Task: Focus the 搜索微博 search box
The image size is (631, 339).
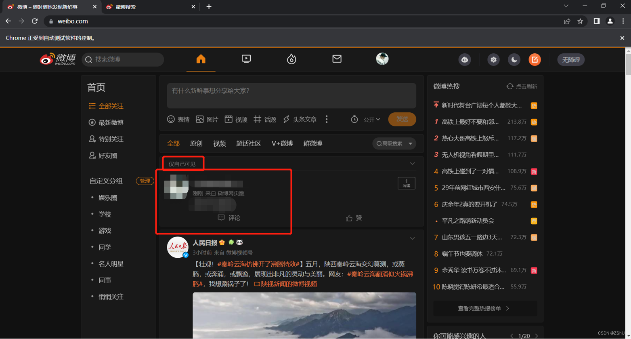Action: (123, 59)
